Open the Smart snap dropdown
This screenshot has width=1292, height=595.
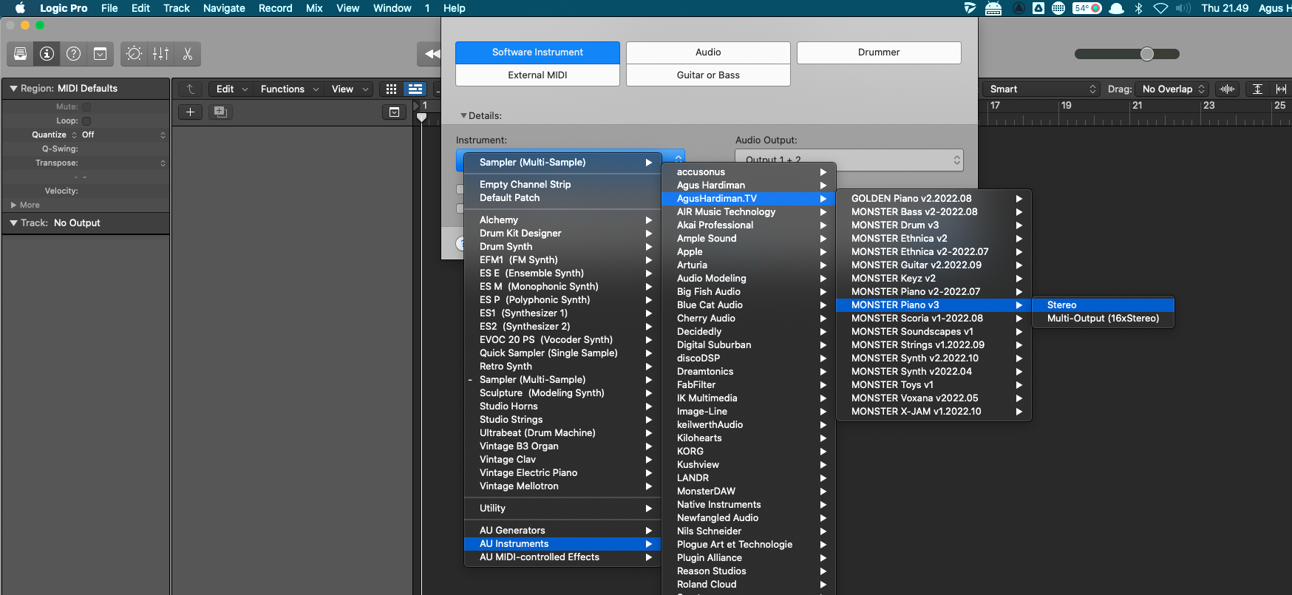coord(1042,89)
